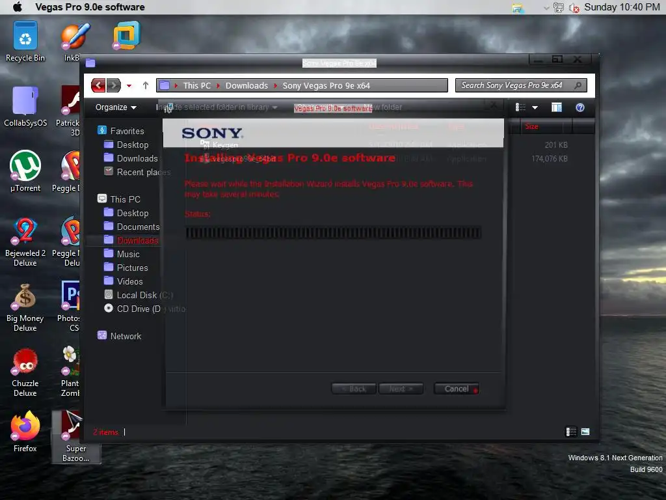Open the Explorer help icon
Screen dimensions: 666x500
click(x=579, y=107)
